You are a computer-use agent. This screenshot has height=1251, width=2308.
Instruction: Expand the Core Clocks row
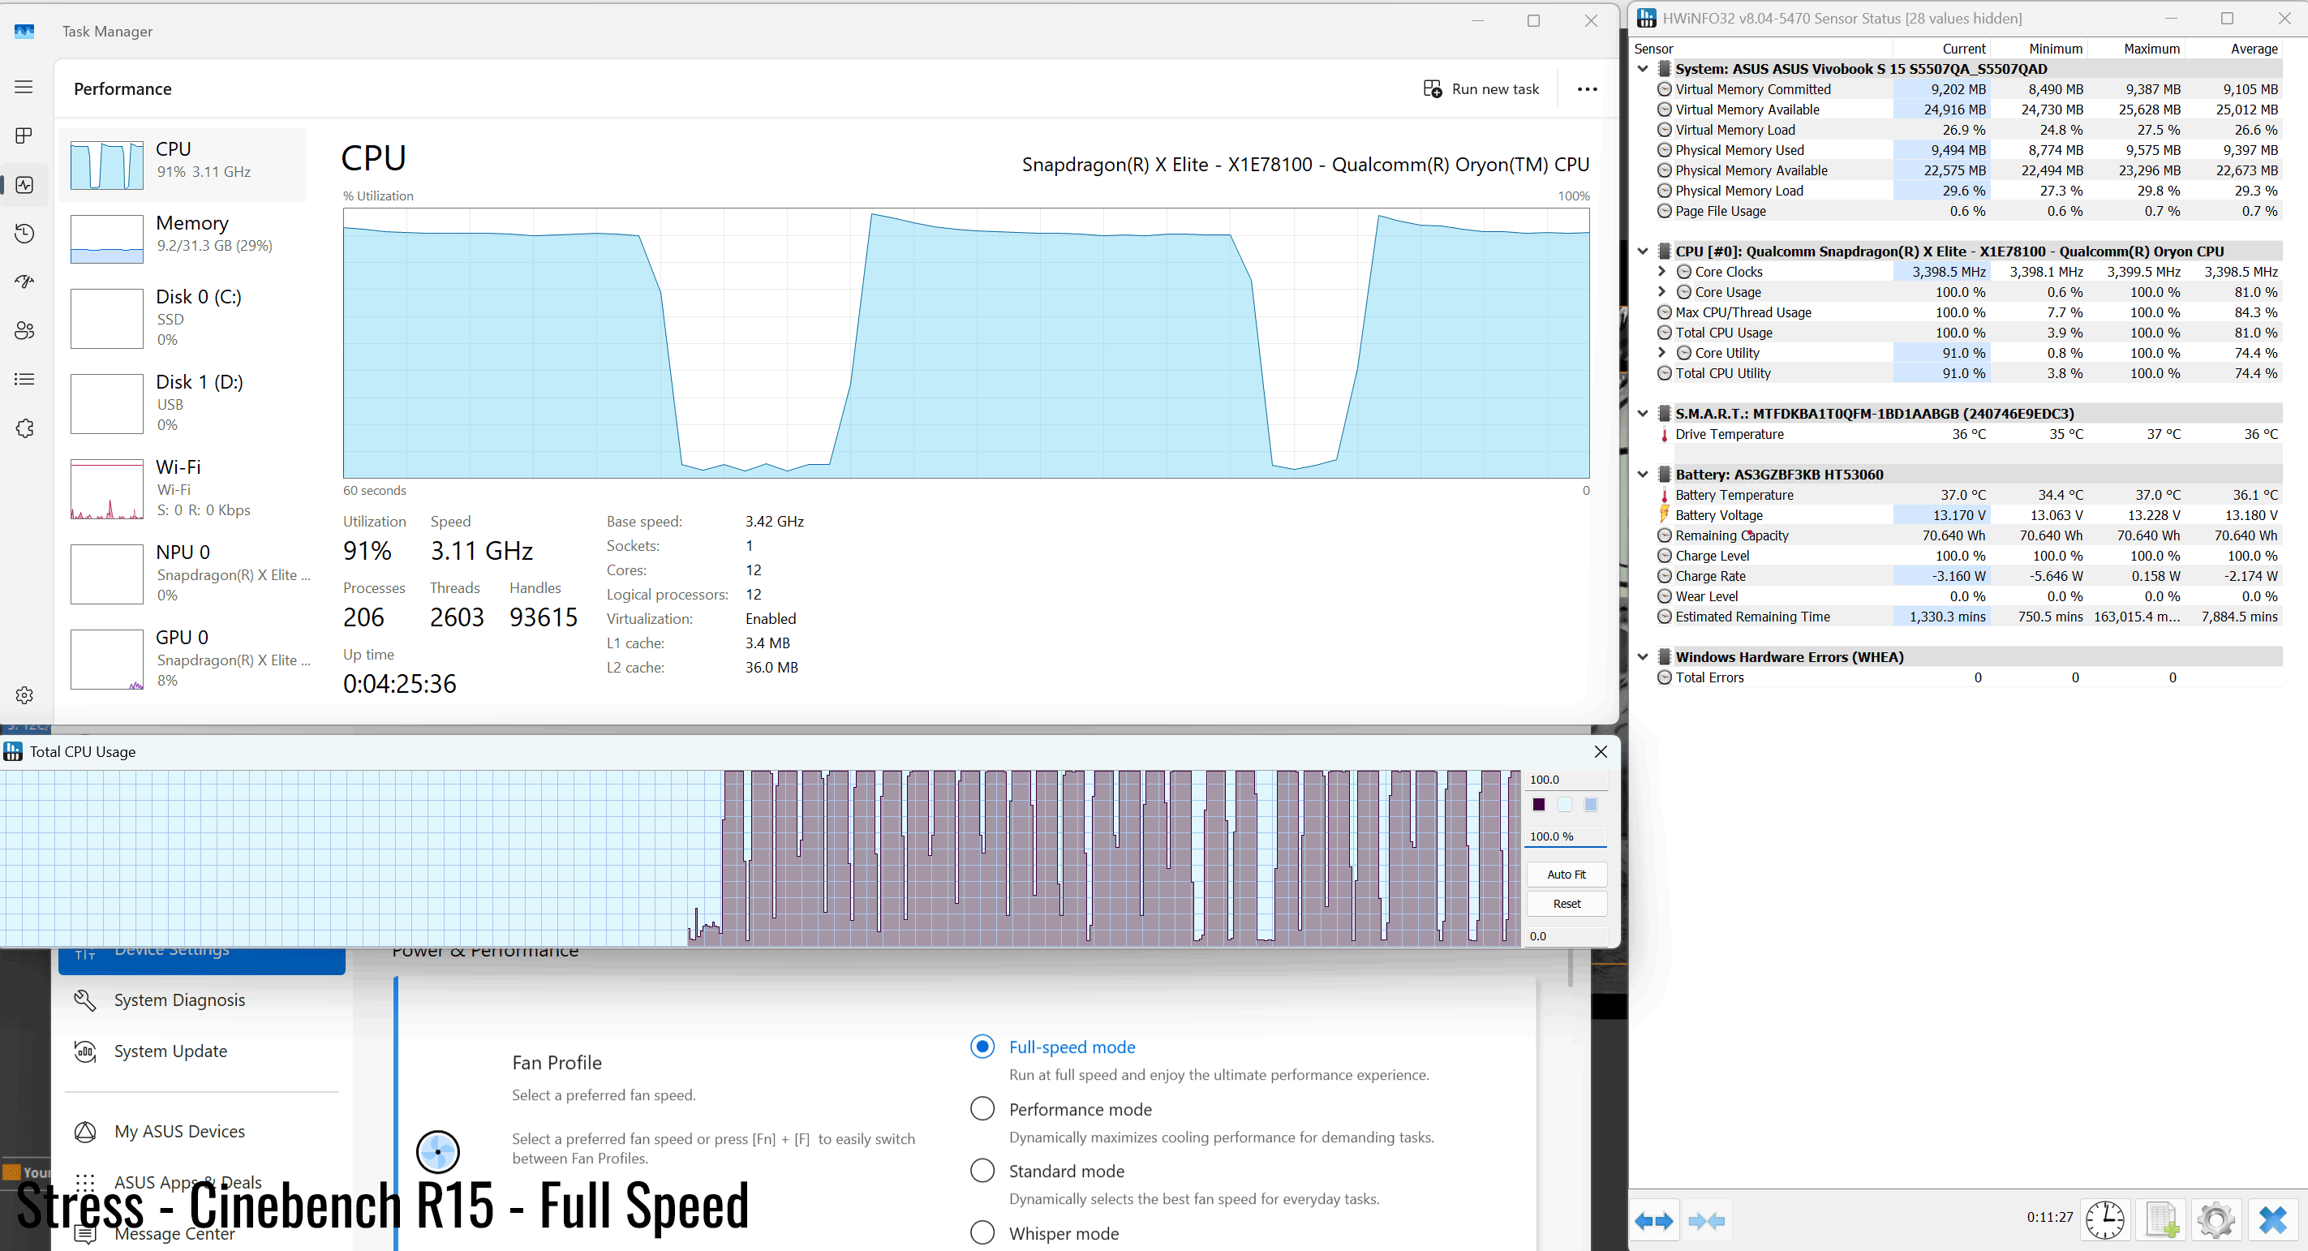tap(1662, 272)
